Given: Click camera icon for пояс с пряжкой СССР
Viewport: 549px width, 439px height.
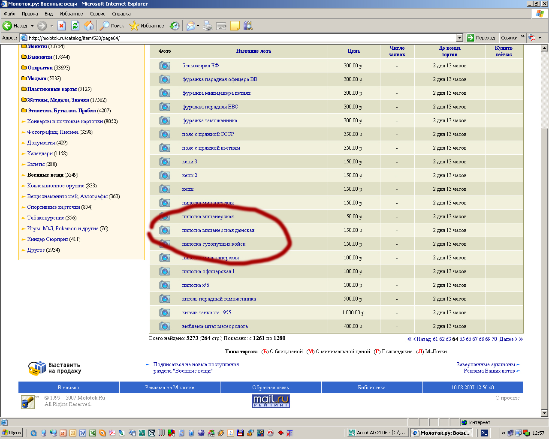Looking at the screenshot, I should pos(165,134).
